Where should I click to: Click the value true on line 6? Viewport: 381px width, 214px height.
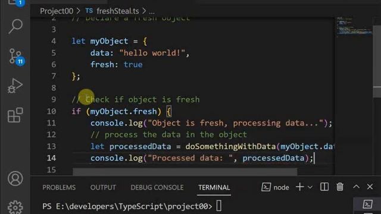pyautogui.click(x=133, y=65)
